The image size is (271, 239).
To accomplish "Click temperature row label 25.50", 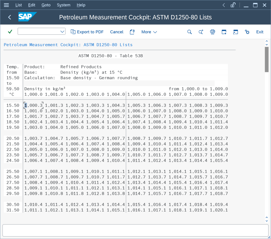I will pos(13,172).
